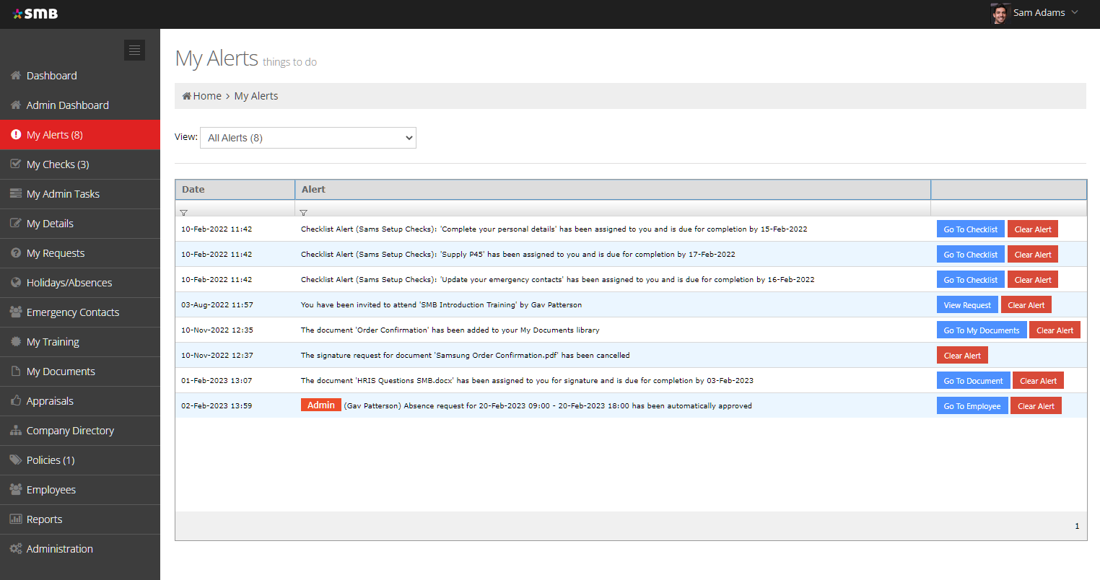
Task: Click Go To My Documents button
Action: pos(982,330)
